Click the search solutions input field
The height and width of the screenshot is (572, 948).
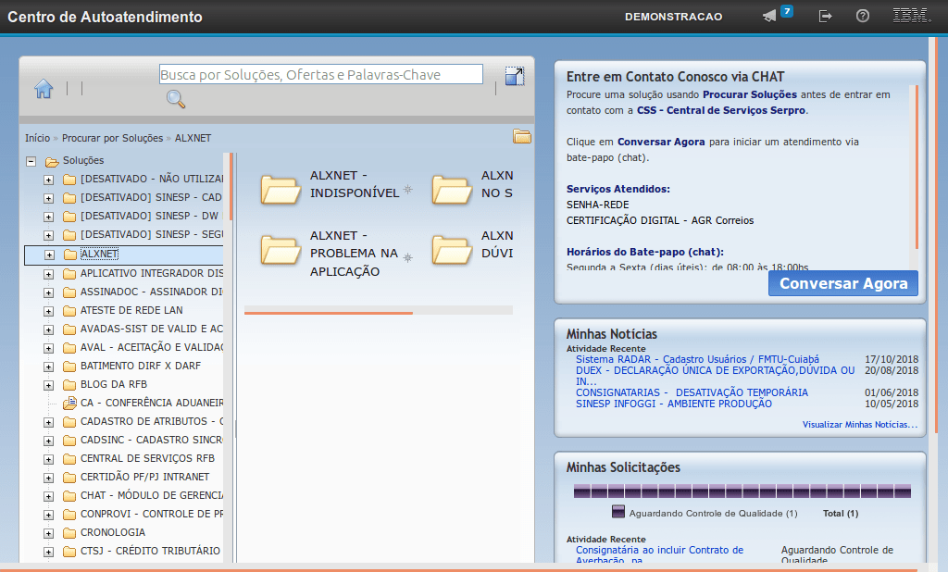(x=321, y=74)
